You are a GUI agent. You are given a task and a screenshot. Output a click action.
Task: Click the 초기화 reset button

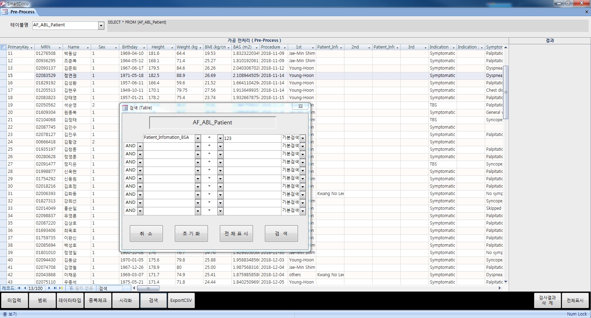click(x=191, y=234)
